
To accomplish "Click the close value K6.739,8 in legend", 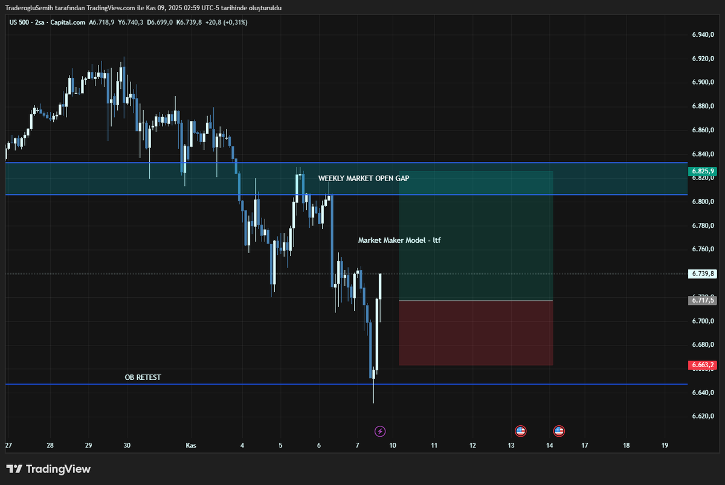I will click(189, 22).
